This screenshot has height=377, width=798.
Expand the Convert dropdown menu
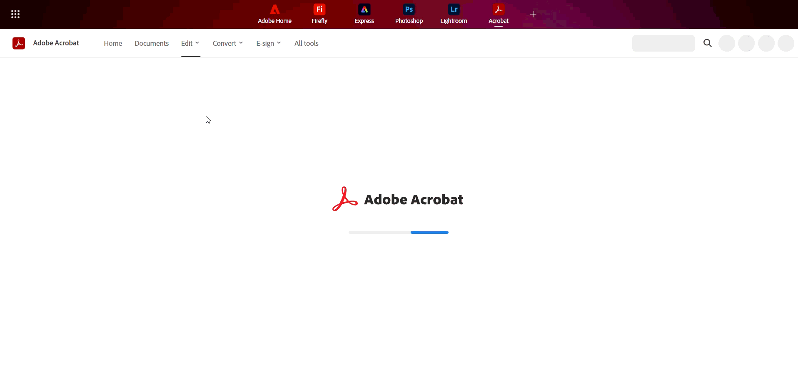click(x=228, y=43)
